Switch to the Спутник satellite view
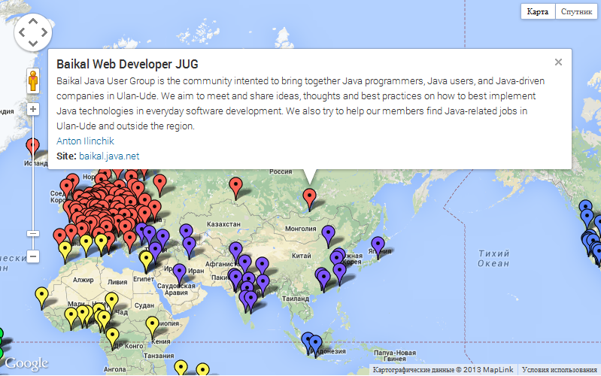Viewport: 601px width, 376px height. pyautogui.click(x=576, y=11)
